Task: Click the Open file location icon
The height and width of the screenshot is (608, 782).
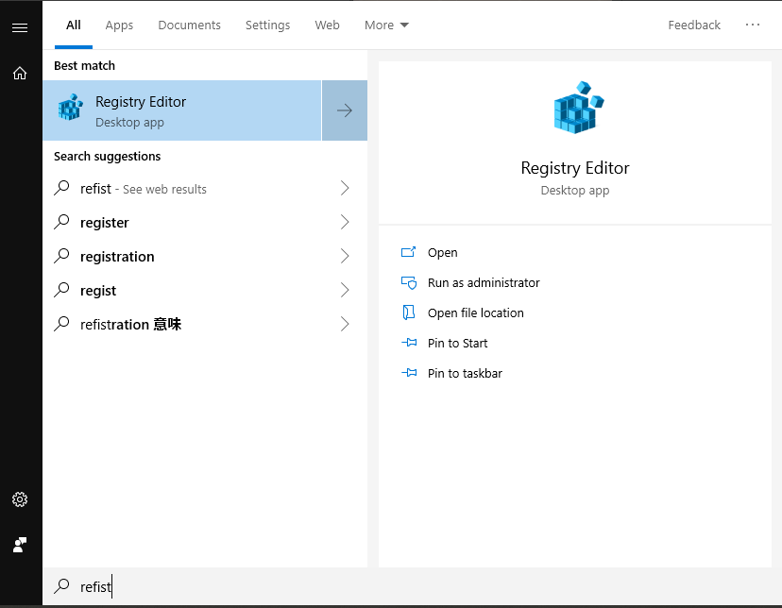Action: (408, 312)
